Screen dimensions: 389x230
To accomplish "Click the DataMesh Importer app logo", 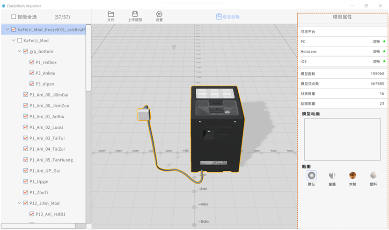I will pos(3,6).
